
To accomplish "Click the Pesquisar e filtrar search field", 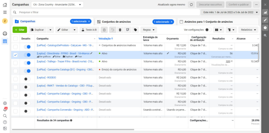I will [x=105, y=12].
